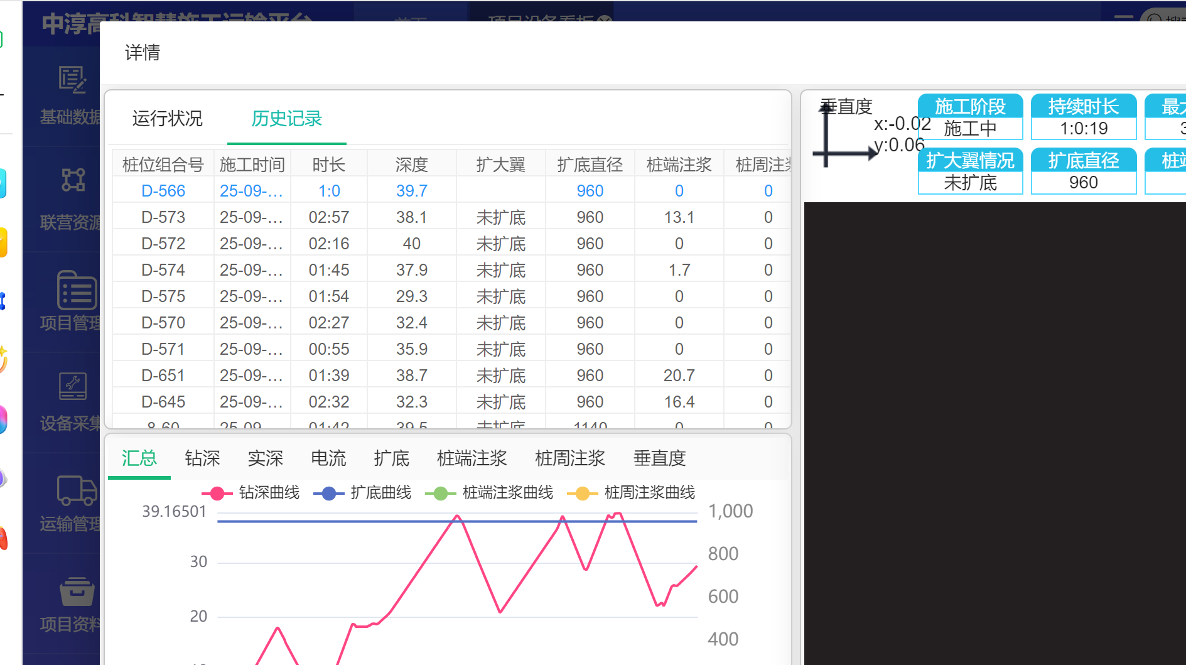The height and width of the screenshot is (665, 1186).
Task: Open the 联营资源 sidebar icon
Action: pos(73,180)
